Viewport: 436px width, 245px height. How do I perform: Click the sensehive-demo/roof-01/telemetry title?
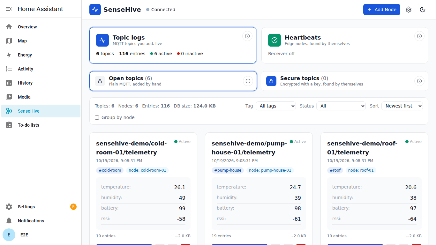pyautogui.click(x=362, y=148)
